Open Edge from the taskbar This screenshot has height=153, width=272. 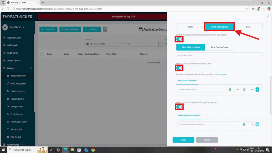pos(65,150)
